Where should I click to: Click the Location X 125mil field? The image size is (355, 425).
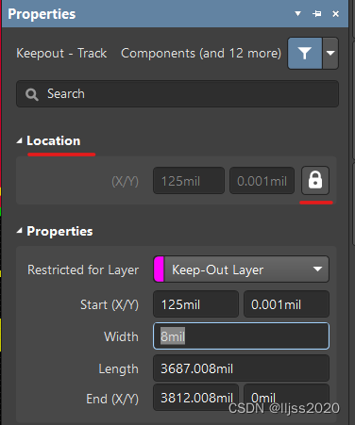pyautogui.click(x=189, y=181)
